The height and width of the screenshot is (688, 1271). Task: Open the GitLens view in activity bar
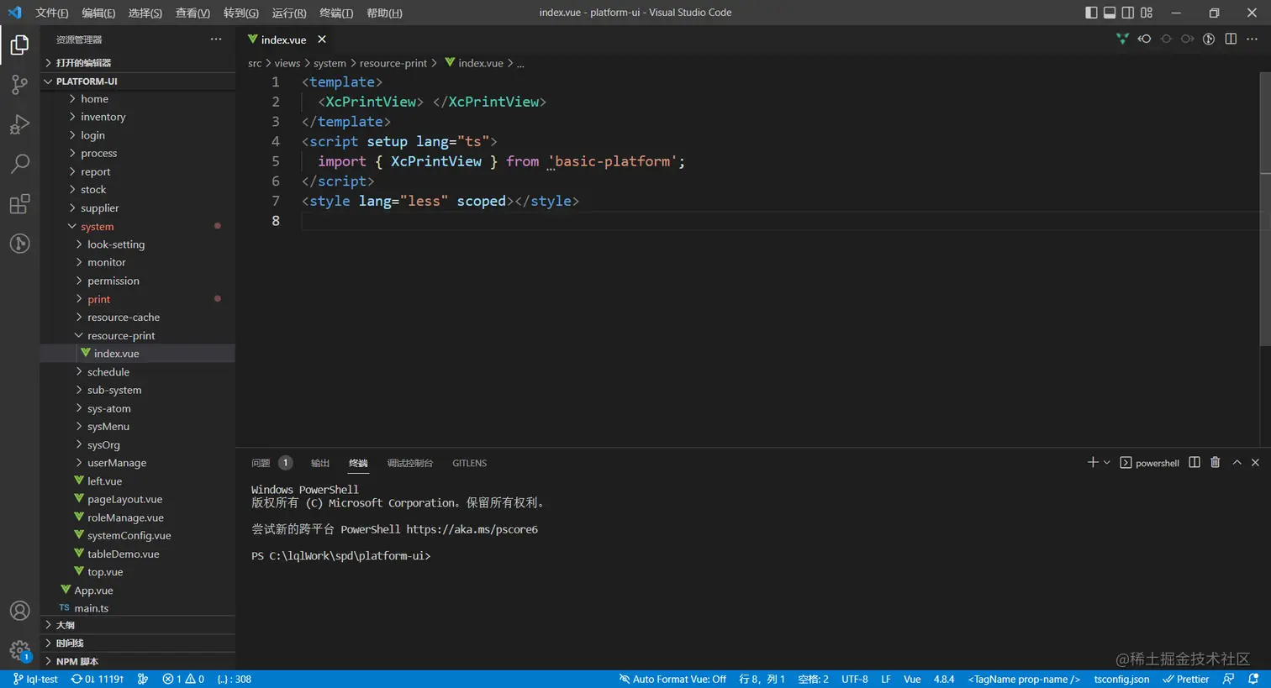pyautogui.click(x=20, y=243)
